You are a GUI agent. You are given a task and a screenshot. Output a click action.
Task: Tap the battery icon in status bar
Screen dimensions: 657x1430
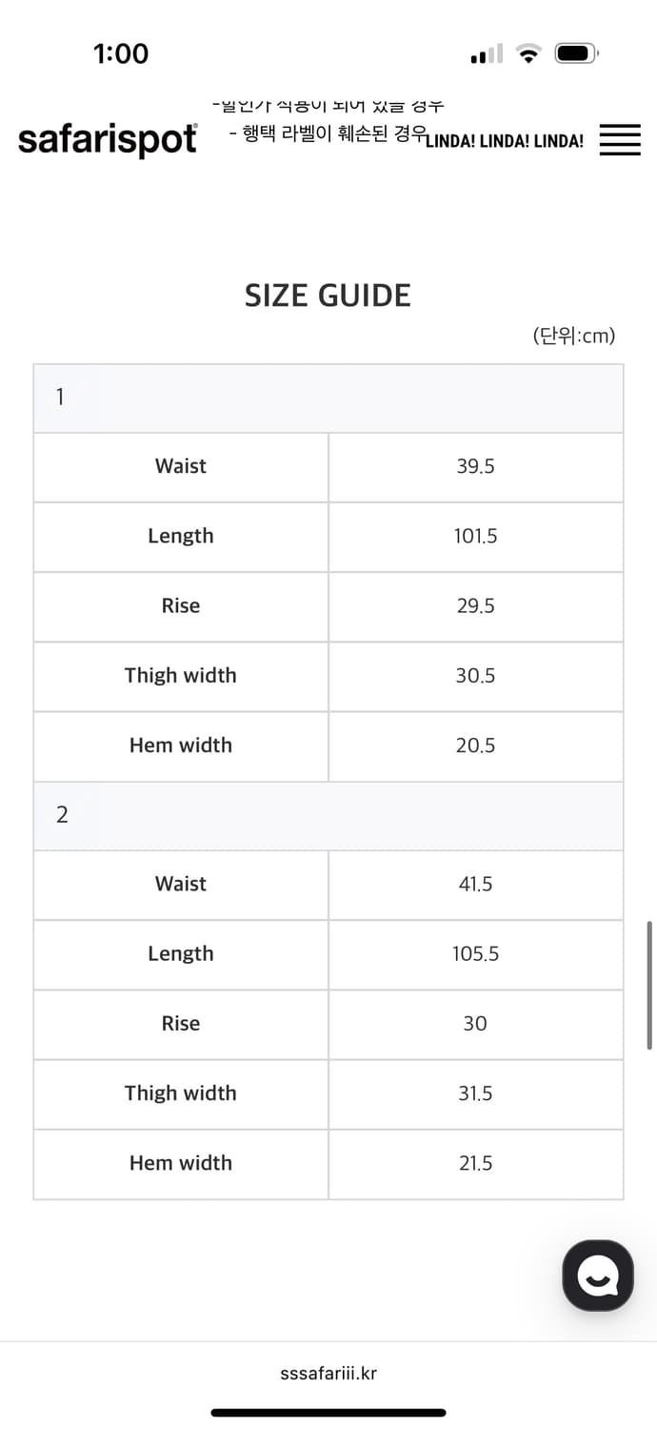(574, 54)
